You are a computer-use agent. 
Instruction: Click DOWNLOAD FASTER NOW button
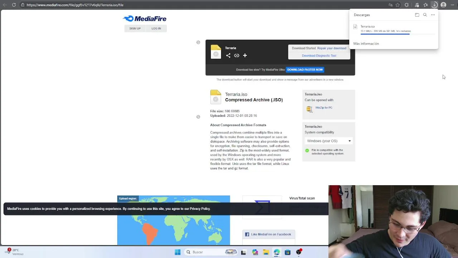[305, 70]
